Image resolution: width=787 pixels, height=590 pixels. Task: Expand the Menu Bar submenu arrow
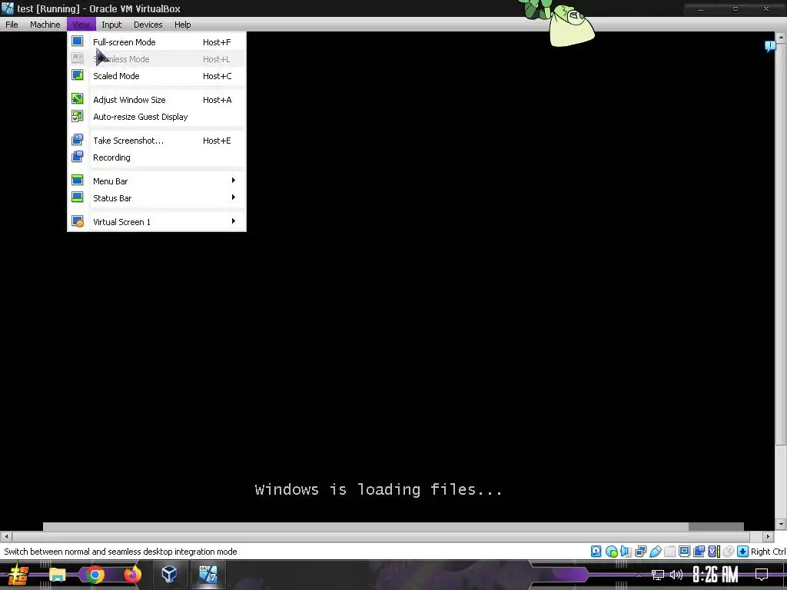(x=234, y=180)
